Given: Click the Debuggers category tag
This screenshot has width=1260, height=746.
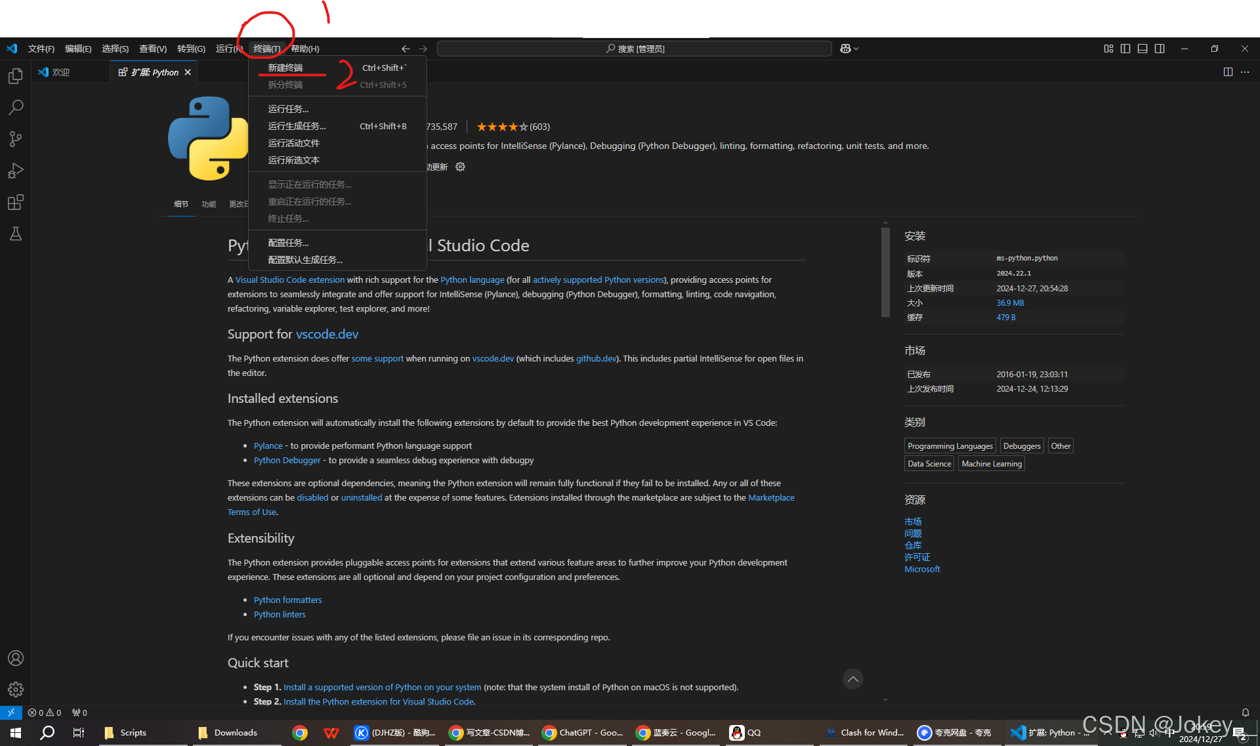Looking at the screenshot, I should 1022,446.
